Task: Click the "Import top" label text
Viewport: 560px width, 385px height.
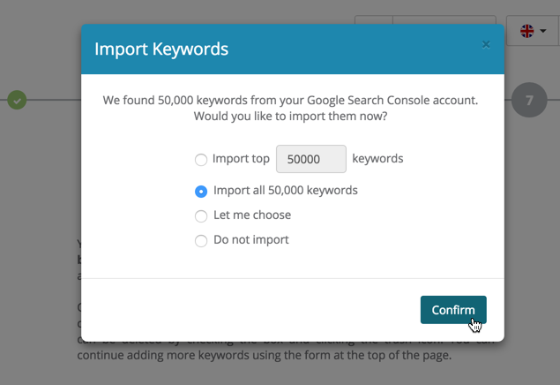Action: pyautogui.click(x=241, y=159)
